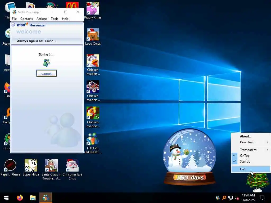The height and width of the screenshot is (203, 271).
Task: Click the collapse arrow beside msn Messenger logo
Action: (x=13, y=24)
